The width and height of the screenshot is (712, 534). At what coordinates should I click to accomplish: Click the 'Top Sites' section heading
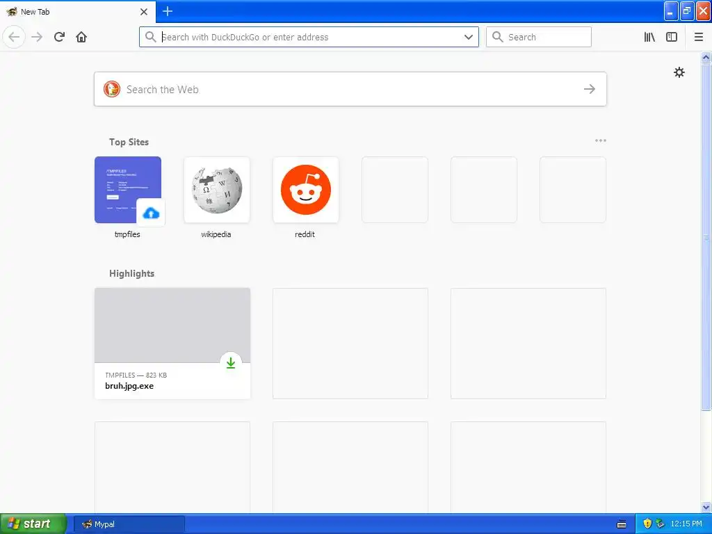point(129,142)
